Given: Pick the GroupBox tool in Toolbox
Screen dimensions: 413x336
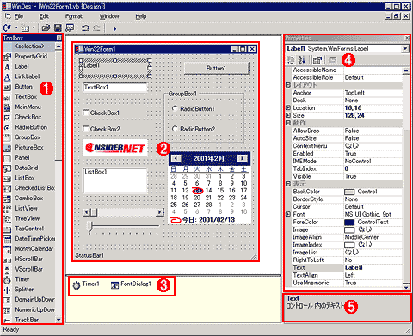Looking at the screenshot, I should pyautogui.click(x=28, y=137).
